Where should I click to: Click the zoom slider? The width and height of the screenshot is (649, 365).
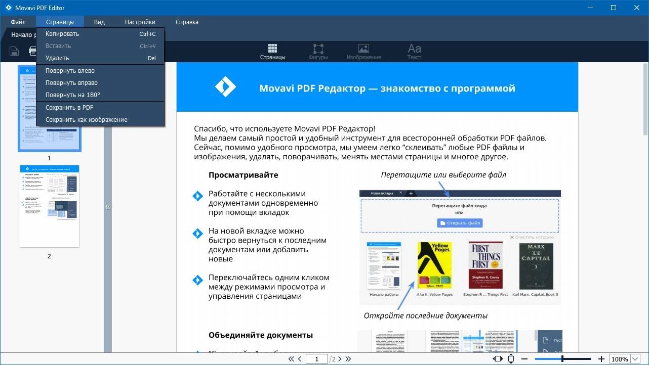(x=563, y=359)
